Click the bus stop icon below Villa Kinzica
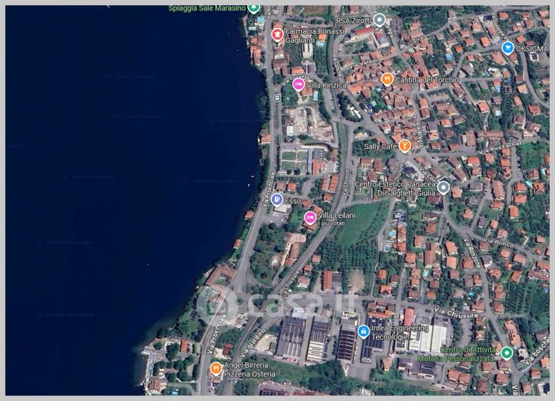The width and height of the screenshot is (555, 401). [277, 98]
